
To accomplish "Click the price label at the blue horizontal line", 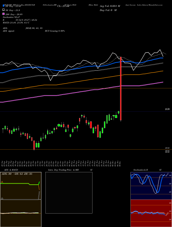I will coord(167,109).
